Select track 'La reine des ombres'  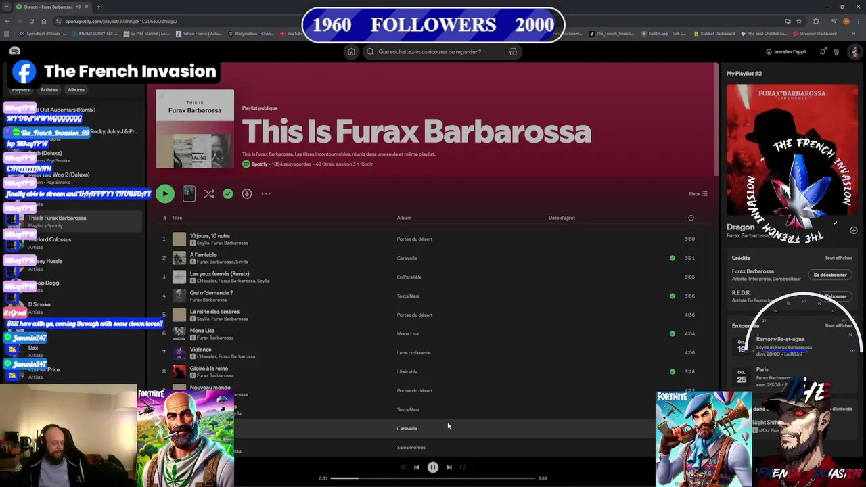(x=214, y=312)
